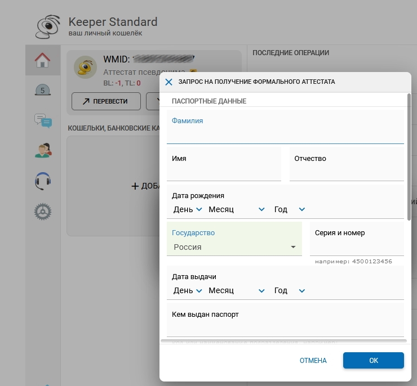The width and height of the screenshot is (417, 386).
Task: Click the ПЕРЕВЕСТИ transfer button
Action: (105, 101)
